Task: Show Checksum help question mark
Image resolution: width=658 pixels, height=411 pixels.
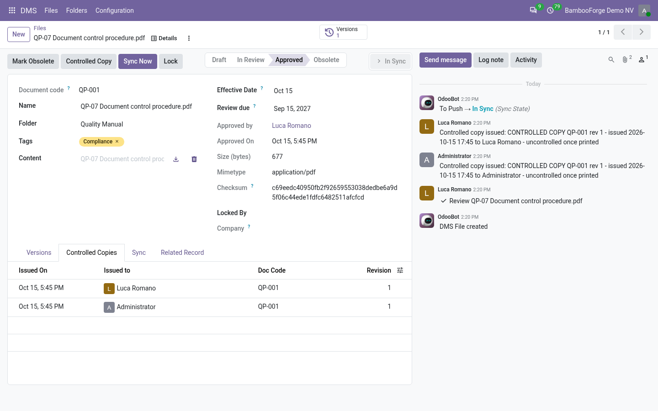Action: (252, 186)
